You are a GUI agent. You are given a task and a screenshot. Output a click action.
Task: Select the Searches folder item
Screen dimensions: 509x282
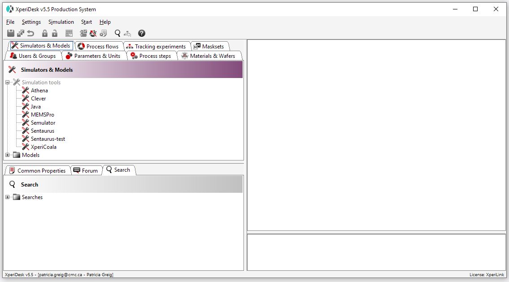(32, 197)
